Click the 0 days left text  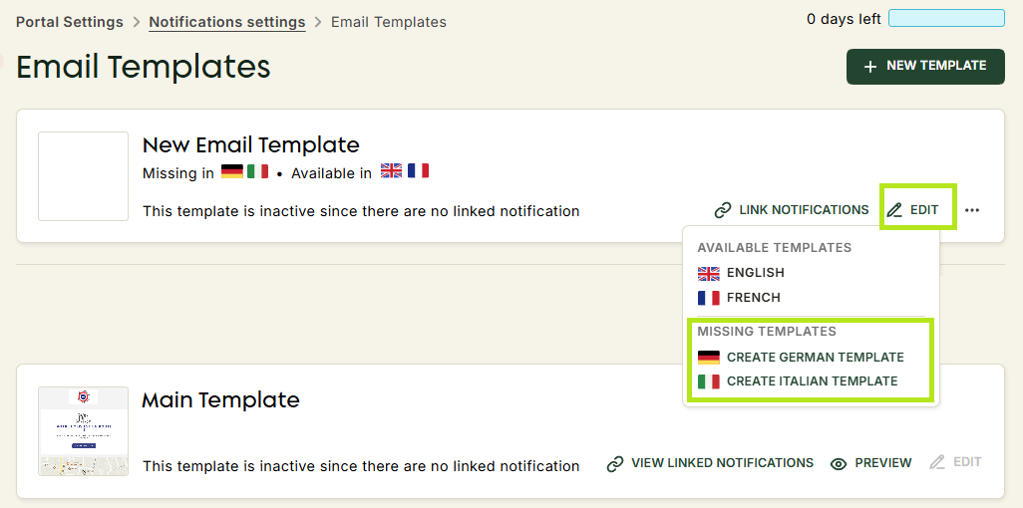(x=844, y=19)
